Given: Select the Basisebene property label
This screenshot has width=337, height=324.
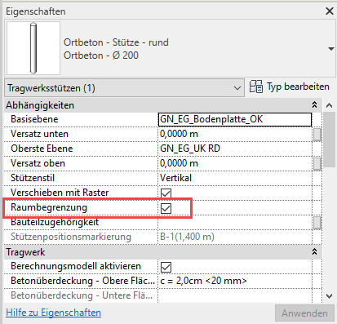Looking at the screenshot, I should pyautogui.click(x=34, y=119).
